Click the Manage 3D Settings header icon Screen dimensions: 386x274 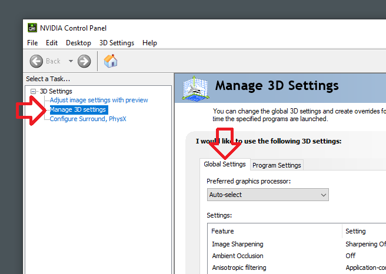click(x=196, y=88)
